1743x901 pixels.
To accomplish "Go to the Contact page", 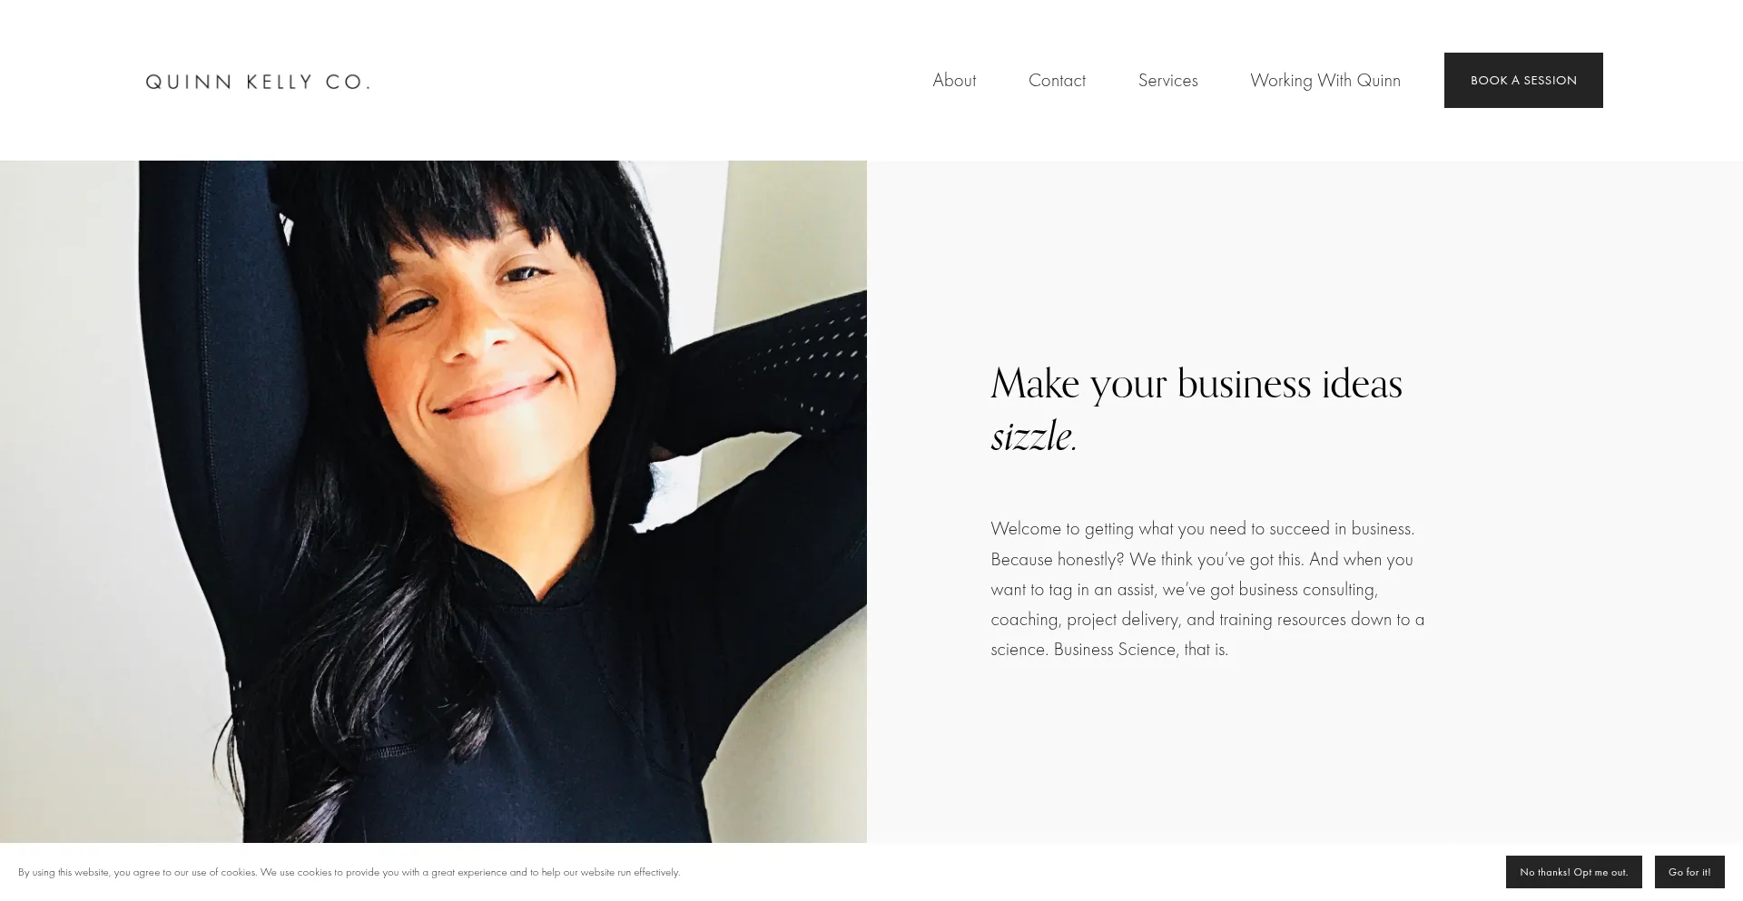I will pyautogui.click(x=1057, y=80).
